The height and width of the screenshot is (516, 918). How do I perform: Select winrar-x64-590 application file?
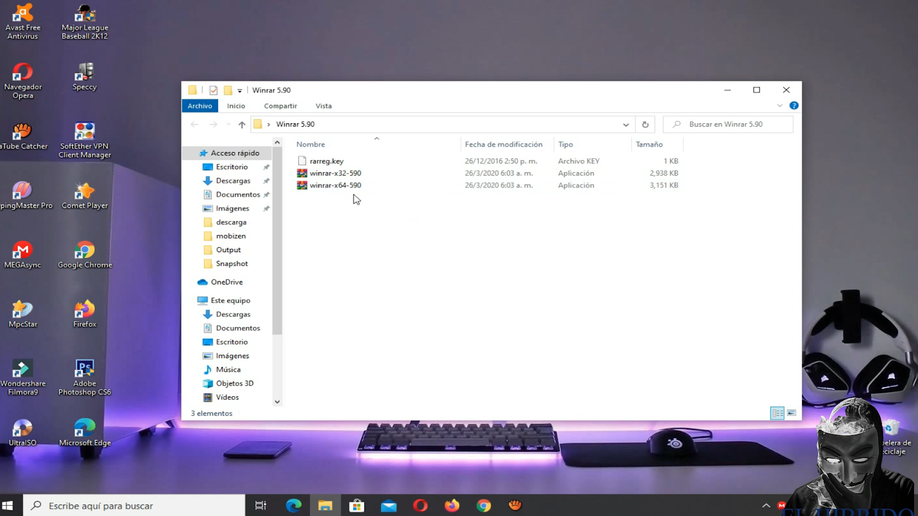[x=336, y=185]
